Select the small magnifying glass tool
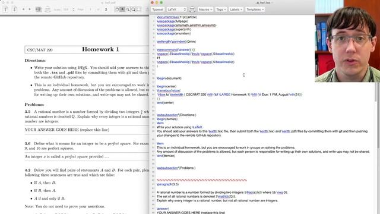The image size is (380, 214). tap(128, 10)
